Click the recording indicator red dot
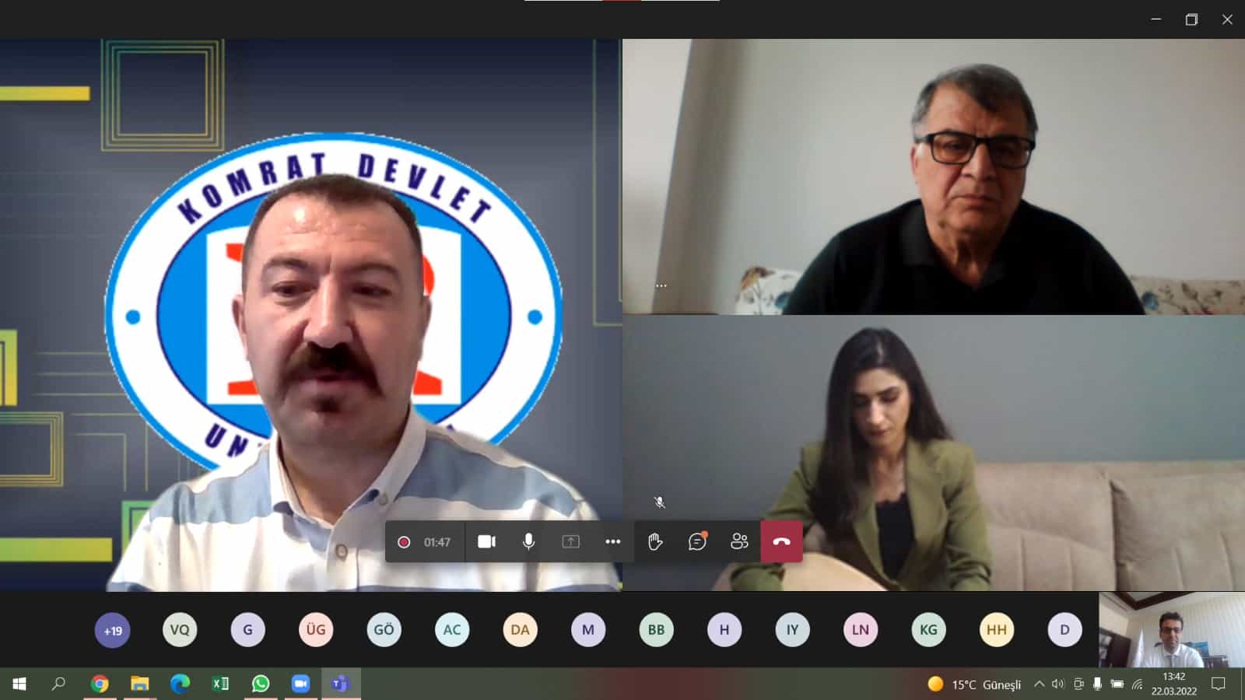 coord(404,542)
